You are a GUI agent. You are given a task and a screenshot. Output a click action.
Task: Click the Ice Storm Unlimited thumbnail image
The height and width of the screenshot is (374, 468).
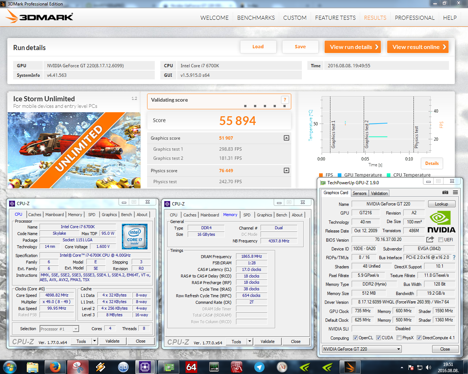(74, 150)
